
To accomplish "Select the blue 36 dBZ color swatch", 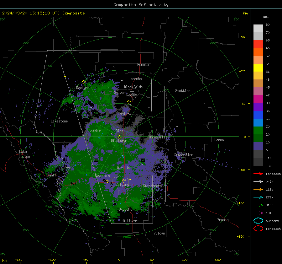I will [258, 115].
